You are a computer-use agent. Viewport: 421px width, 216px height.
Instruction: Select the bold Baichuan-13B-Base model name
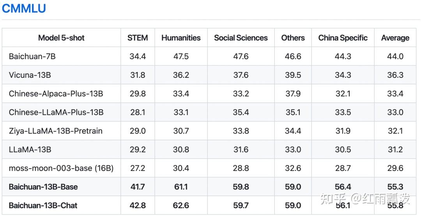(x=43, y=187)
